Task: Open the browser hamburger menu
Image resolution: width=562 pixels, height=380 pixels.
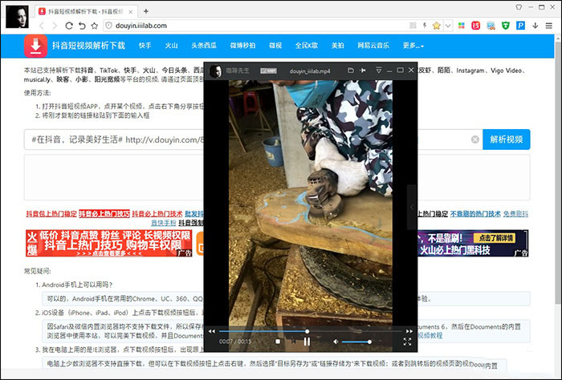Action: coord(548,26)
